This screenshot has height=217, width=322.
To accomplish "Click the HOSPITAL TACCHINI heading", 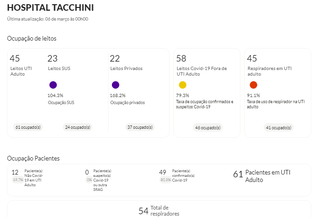I will coord(50,7).
